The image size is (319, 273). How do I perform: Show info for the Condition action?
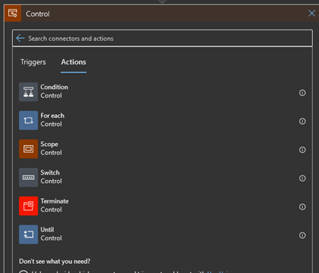click(302, 93)
